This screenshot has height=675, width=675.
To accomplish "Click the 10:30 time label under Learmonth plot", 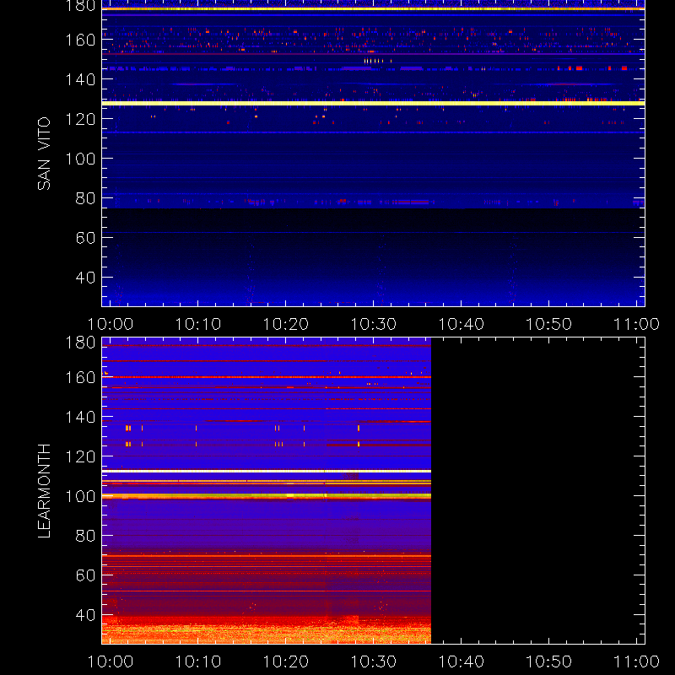I will 374,661.
